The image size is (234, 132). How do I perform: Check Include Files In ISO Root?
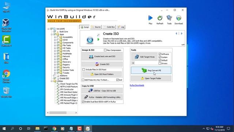[x=84, y=70]
